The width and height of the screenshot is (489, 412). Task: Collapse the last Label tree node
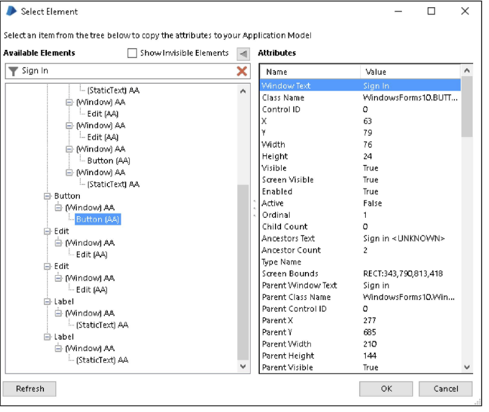pos(48,337)
